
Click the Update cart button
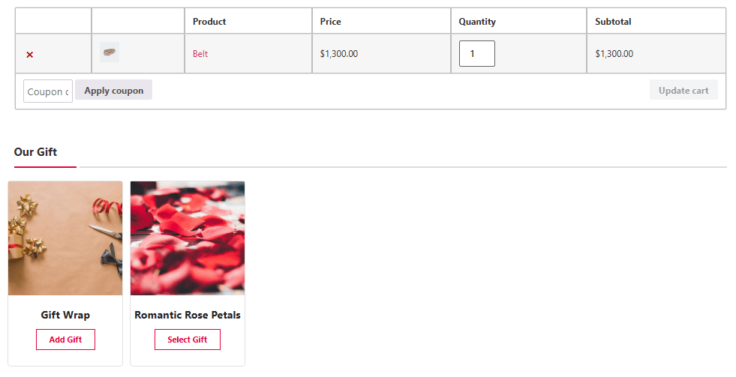click(683, 91)
